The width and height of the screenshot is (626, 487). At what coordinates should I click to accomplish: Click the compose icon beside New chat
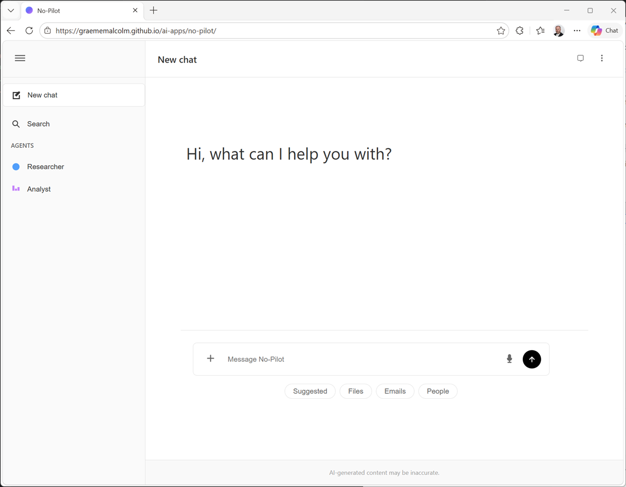click(16, 95)
